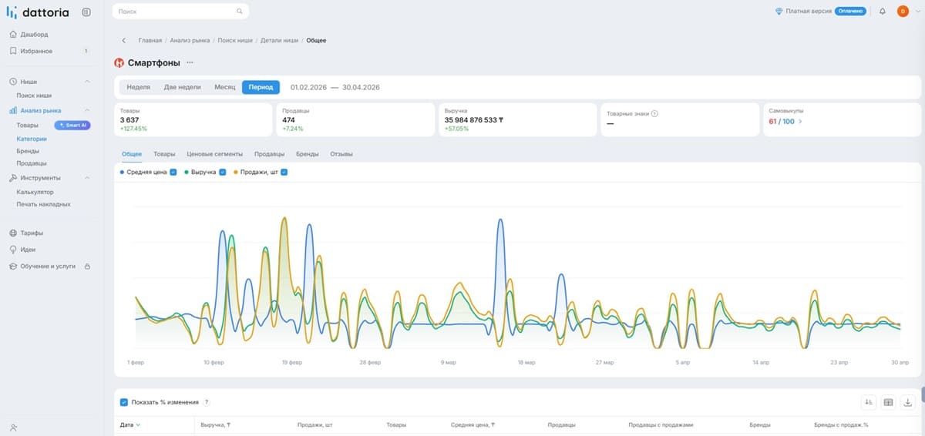Switch to the Товары tab

(164, 154)
